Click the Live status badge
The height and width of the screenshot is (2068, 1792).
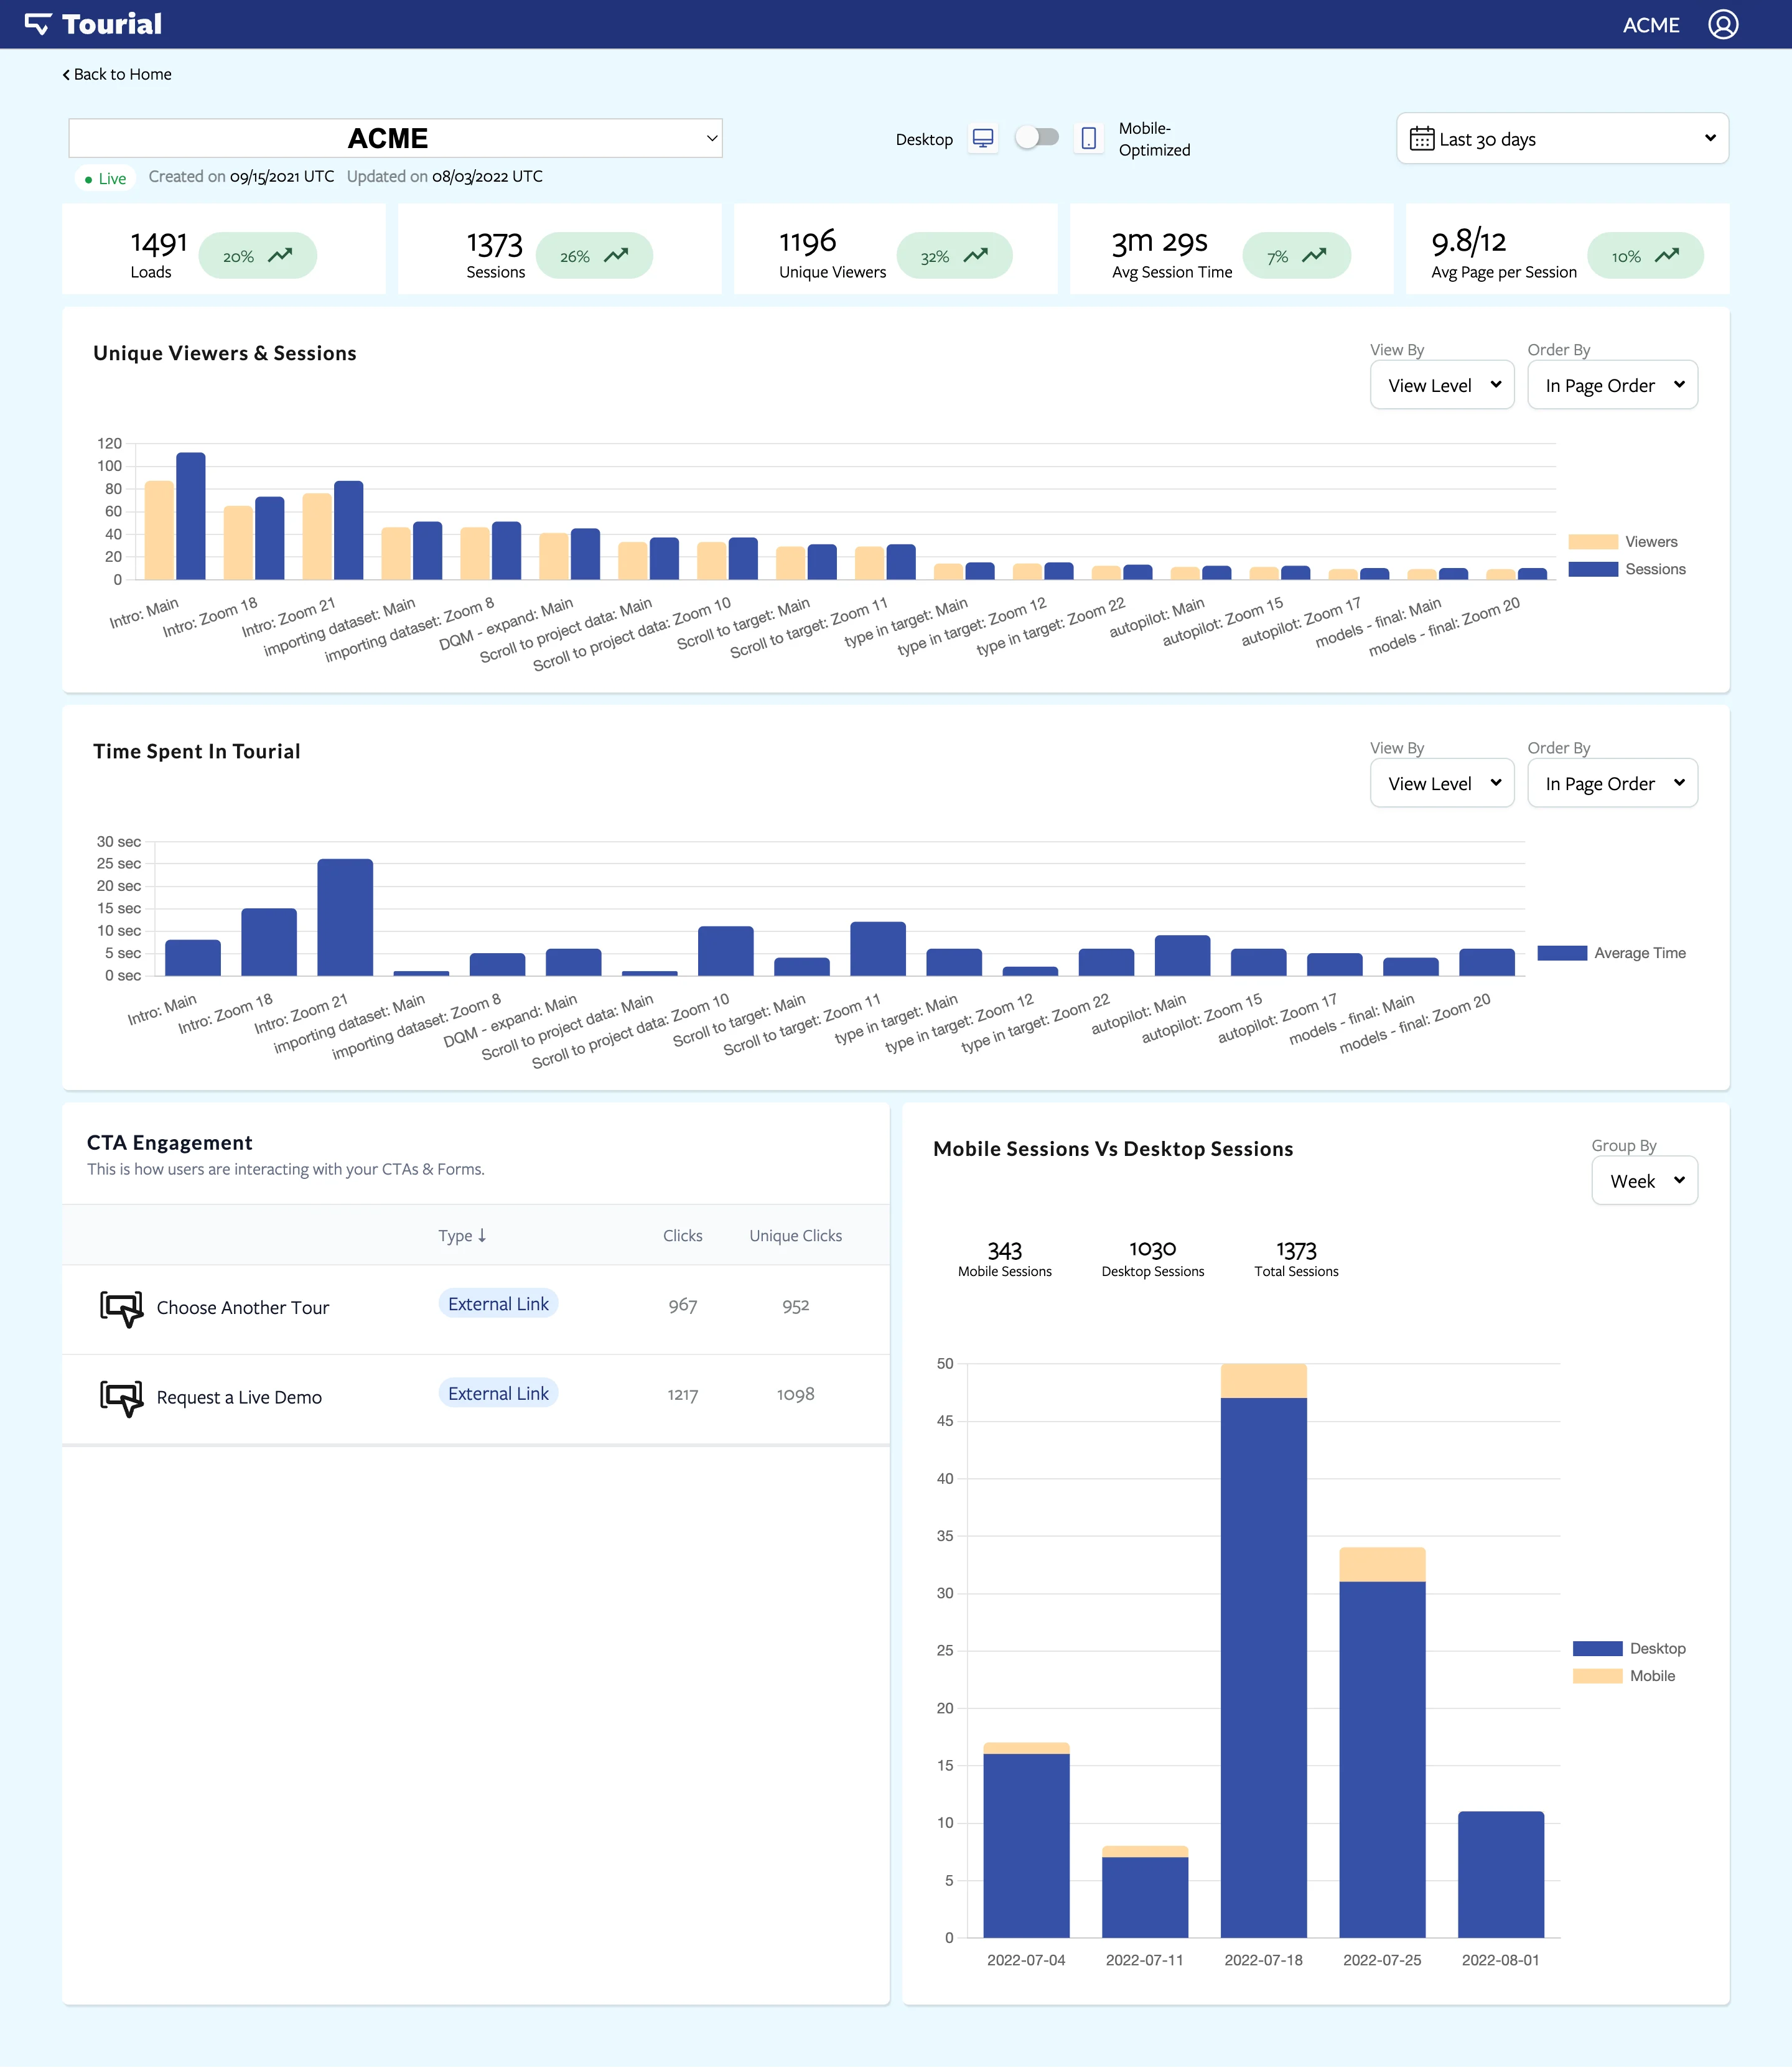(105, 178)
